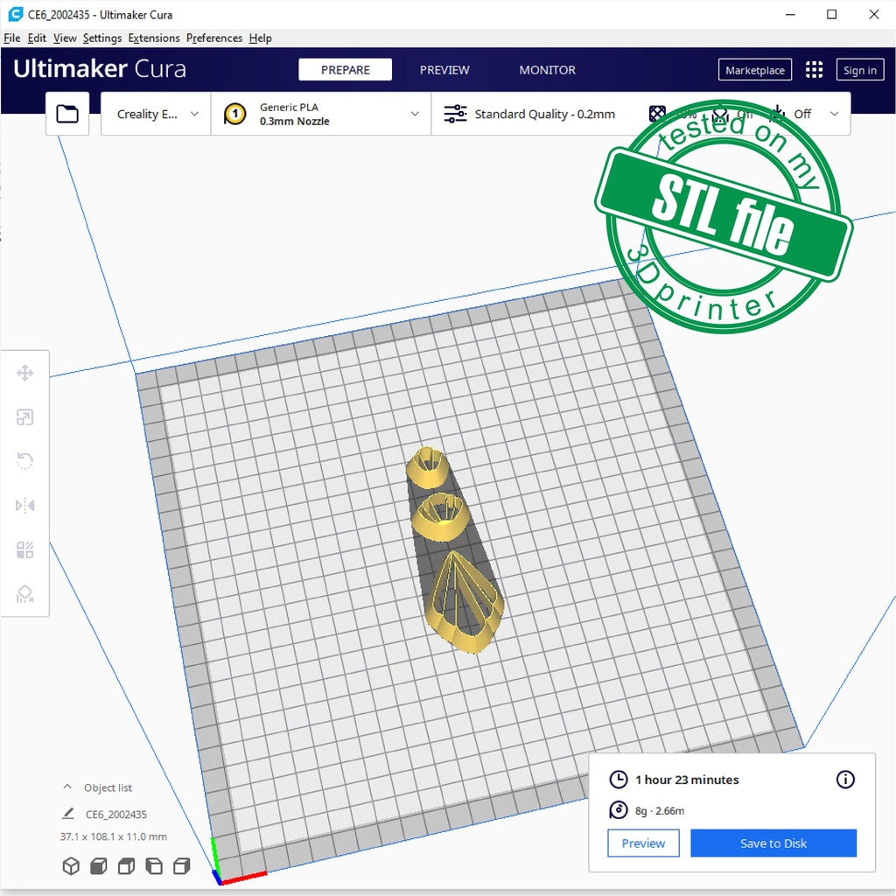Collapse the Object list panel

[x=67, y=787]
